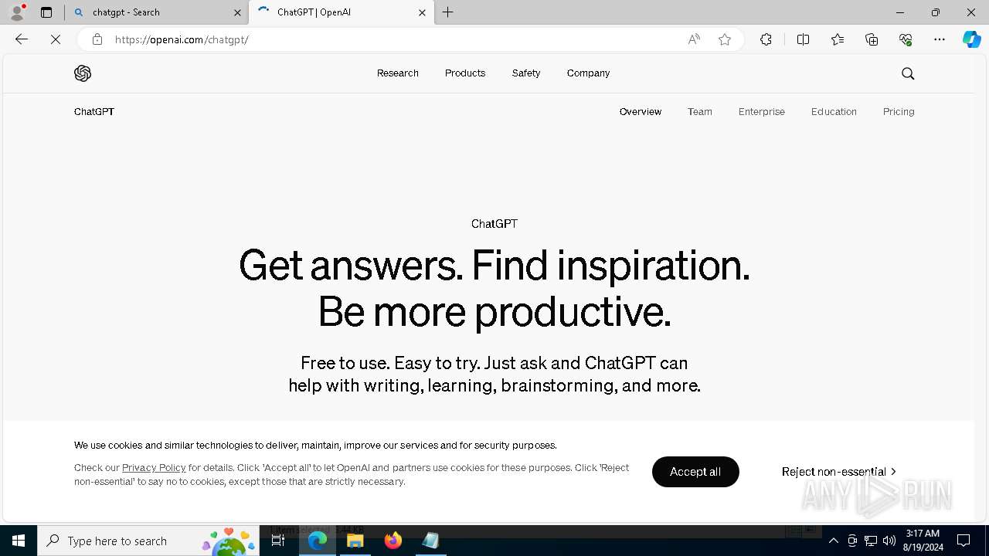The width and height of the screenshot is (989, 556).
Task: Go to the Team page
Action: point(700,112)
